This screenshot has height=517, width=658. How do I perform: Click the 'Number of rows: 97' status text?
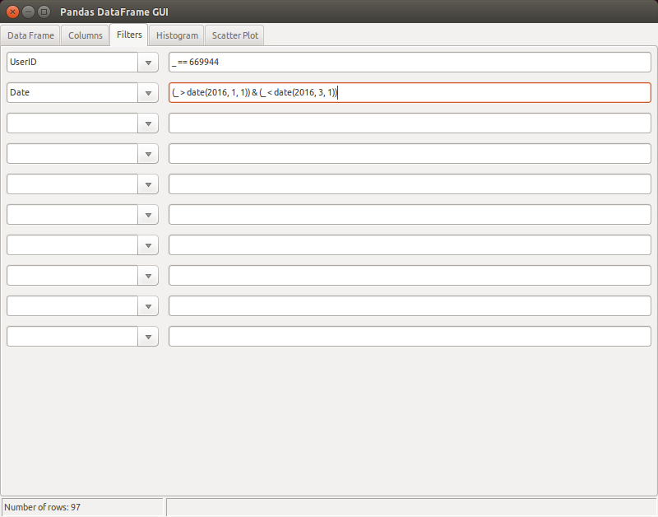pyautogui.click(x=43, y=507)
